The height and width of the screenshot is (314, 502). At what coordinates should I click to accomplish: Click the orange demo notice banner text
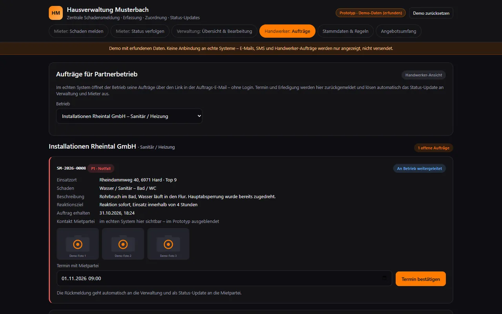[251, 48]
